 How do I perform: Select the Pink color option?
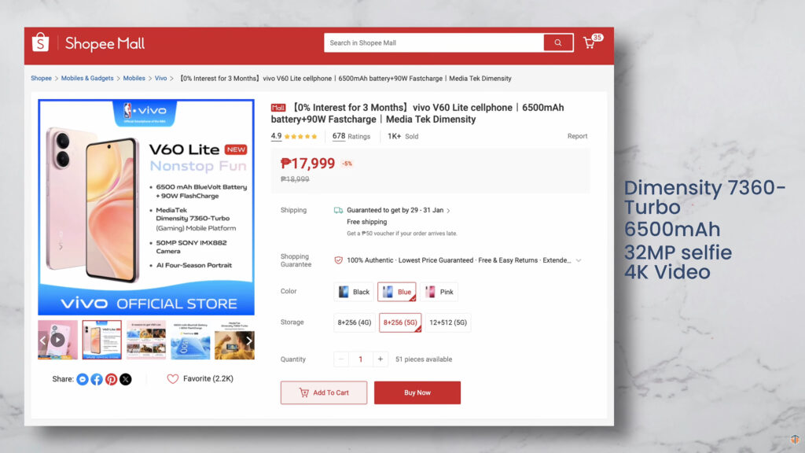pos(439,292)
